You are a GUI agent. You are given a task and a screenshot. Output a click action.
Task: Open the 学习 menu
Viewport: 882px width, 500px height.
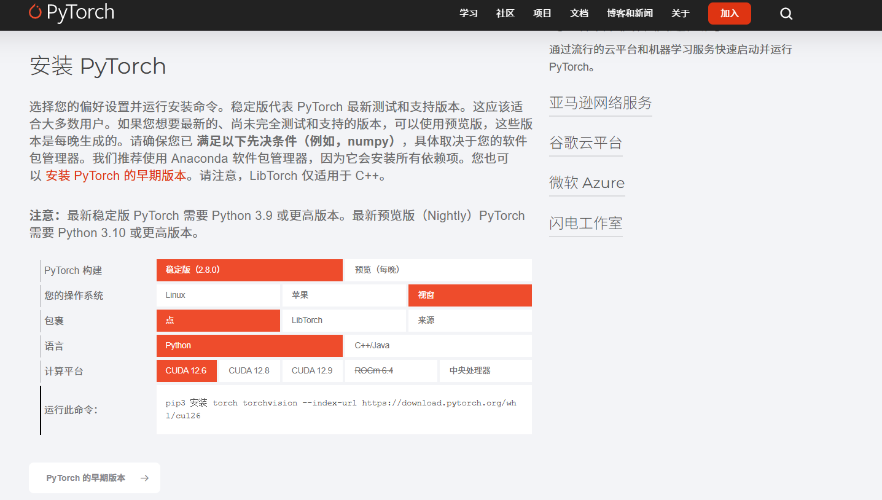point(469,14)
